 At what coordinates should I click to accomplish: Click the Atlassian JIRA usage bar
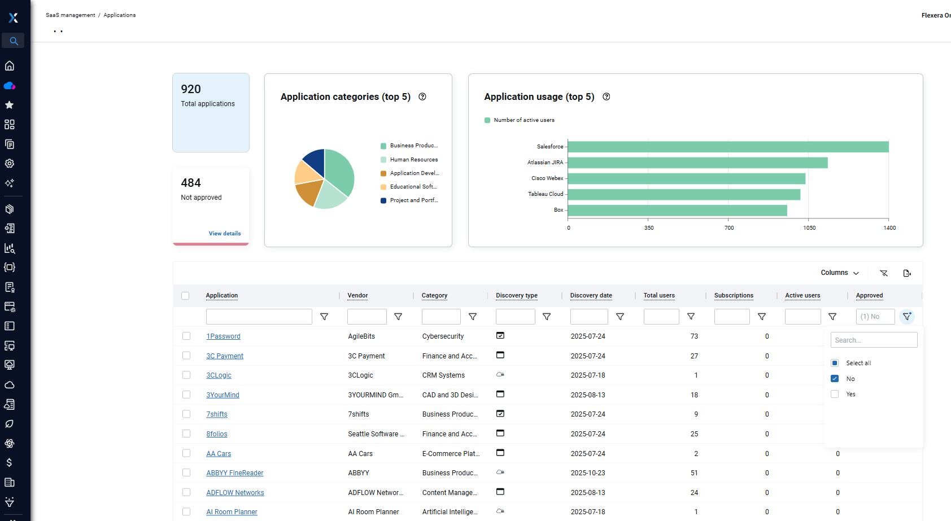(x=698, y=163)
